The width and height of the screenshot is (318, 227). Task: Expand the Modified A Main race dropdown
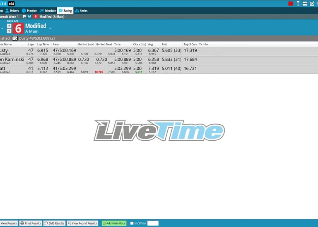tap(50, 28)
